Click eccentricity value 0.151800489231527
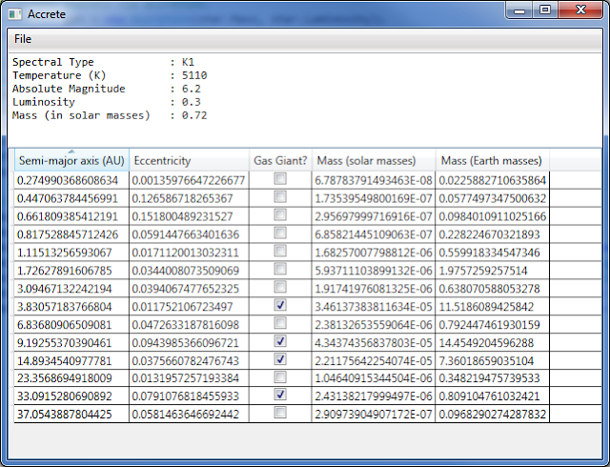This screenshot has height=467, width=610. [x=182, y=216]
